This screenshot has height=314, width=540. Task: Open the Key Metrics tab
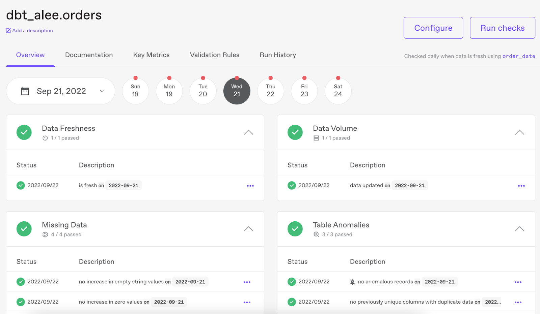pos(151,55)
